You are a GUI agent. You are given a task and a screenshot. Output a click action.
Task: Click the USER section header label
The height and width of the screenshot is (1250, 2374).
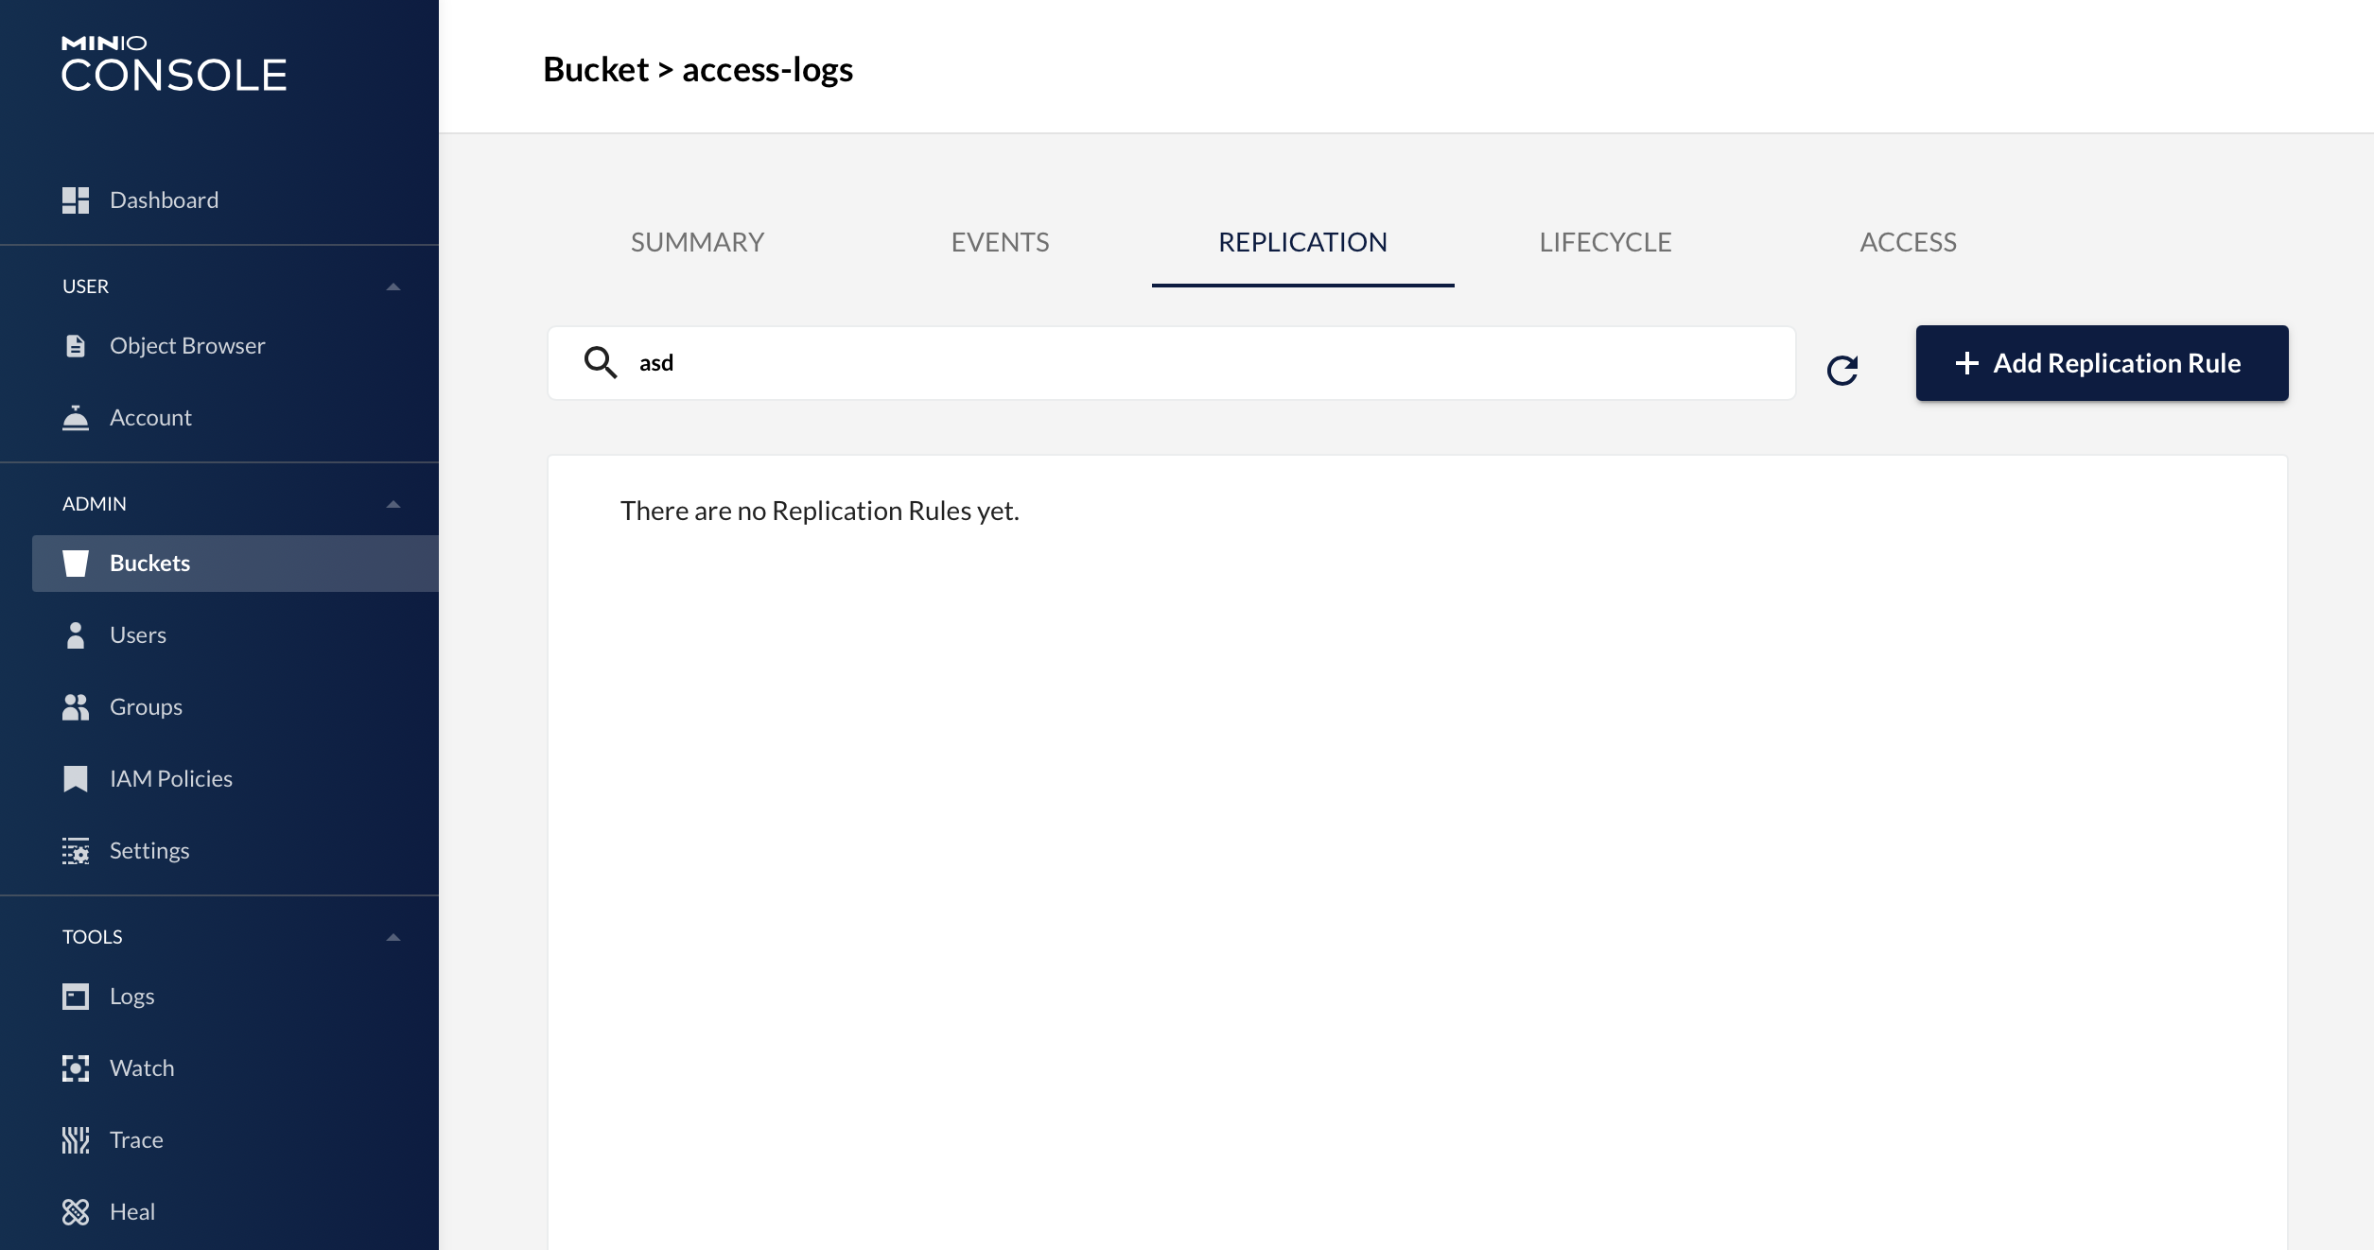tap(85, 286)
